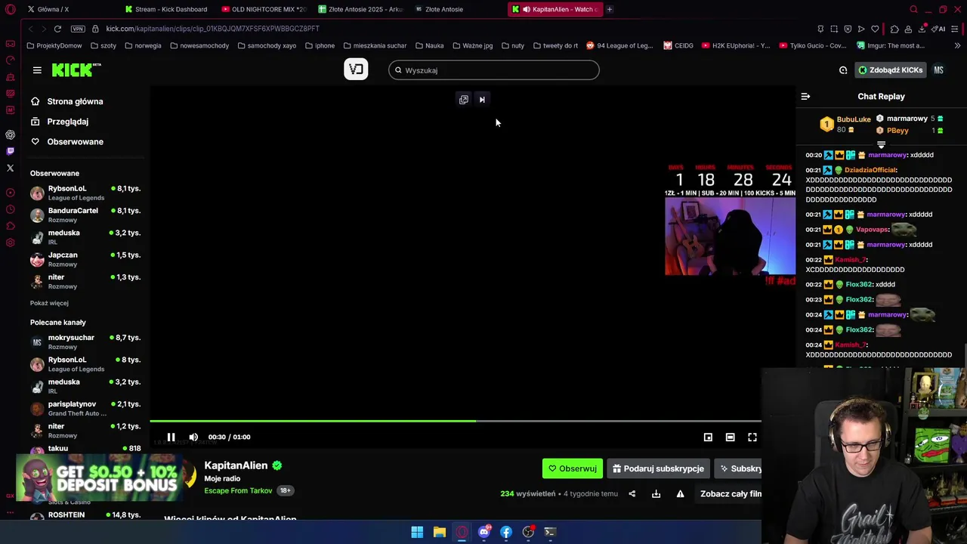The width and height of the screenshot is (967, 544).
Task: Open the Windows Start menu
Action: 417,532
